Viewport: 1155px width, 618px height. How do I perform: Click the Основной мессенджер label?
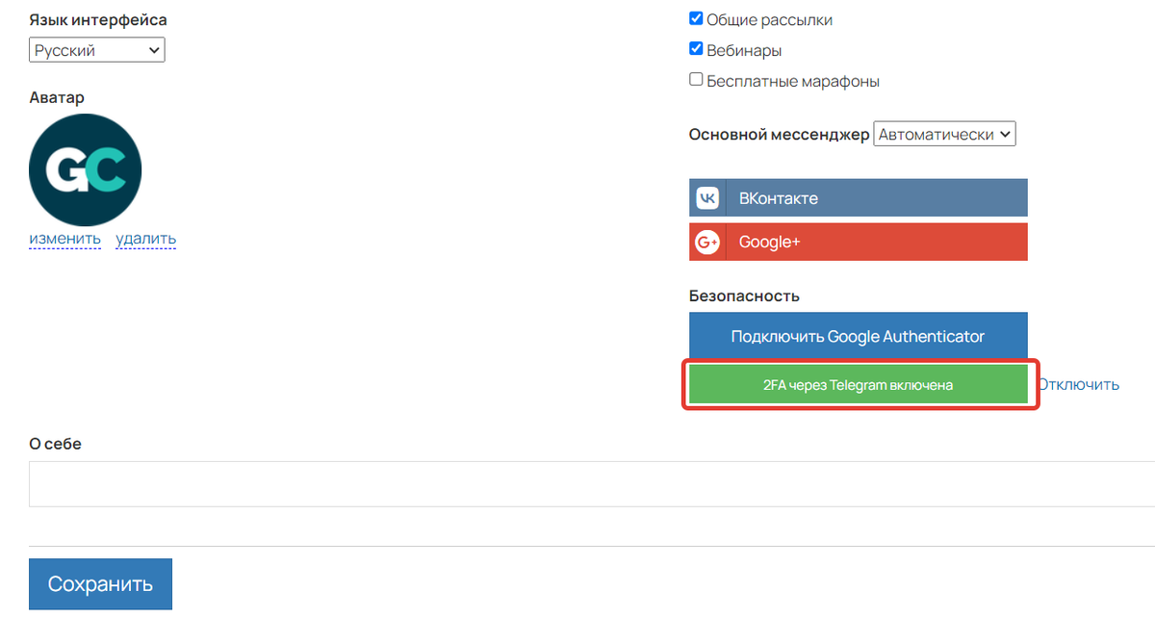778,135
